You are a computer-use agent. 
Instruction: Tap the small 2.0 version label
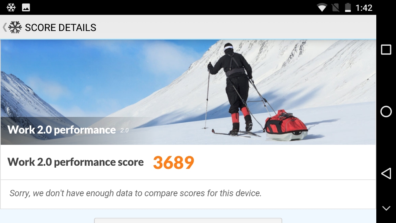[124, 130]
